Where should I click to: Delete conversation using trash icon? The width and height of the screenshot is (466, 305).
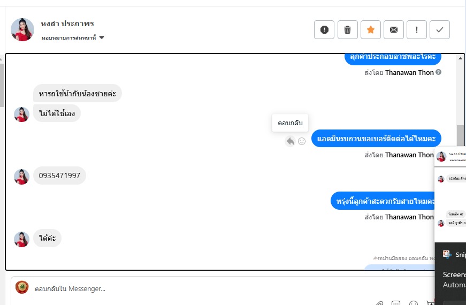(347, 29)
